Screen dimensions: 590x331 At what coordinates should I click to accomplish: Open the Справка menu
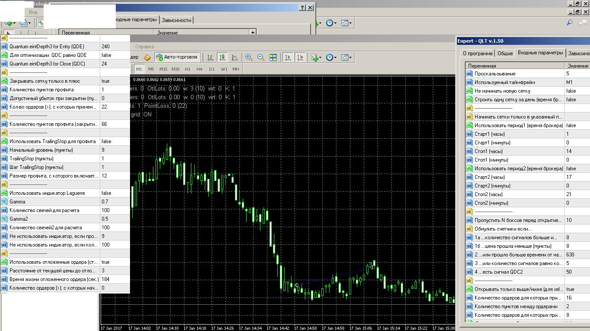[144, 47]
